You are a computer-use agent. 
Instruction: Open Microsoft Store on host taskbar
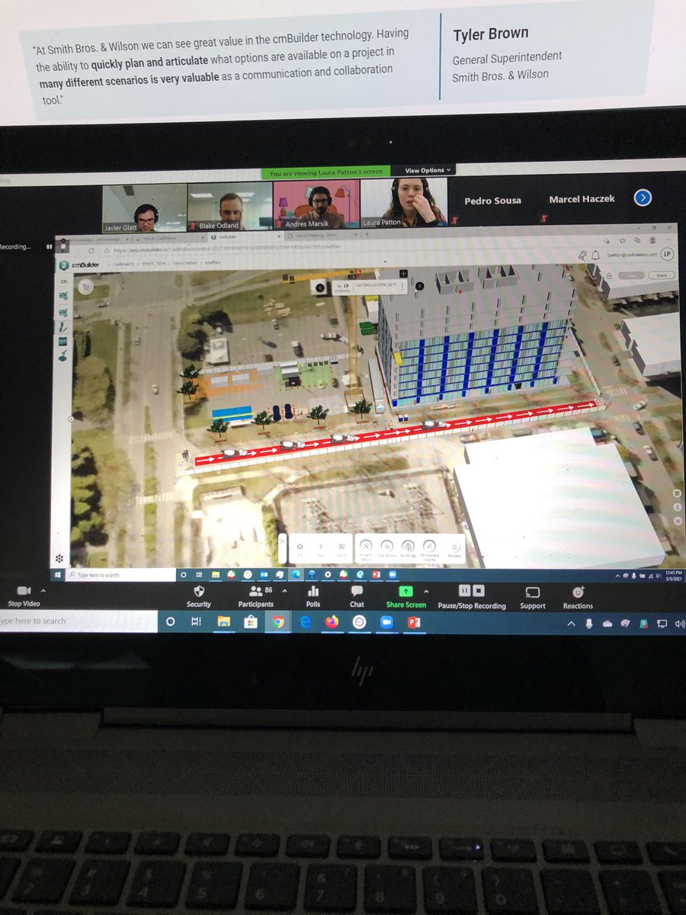[250, 622]
